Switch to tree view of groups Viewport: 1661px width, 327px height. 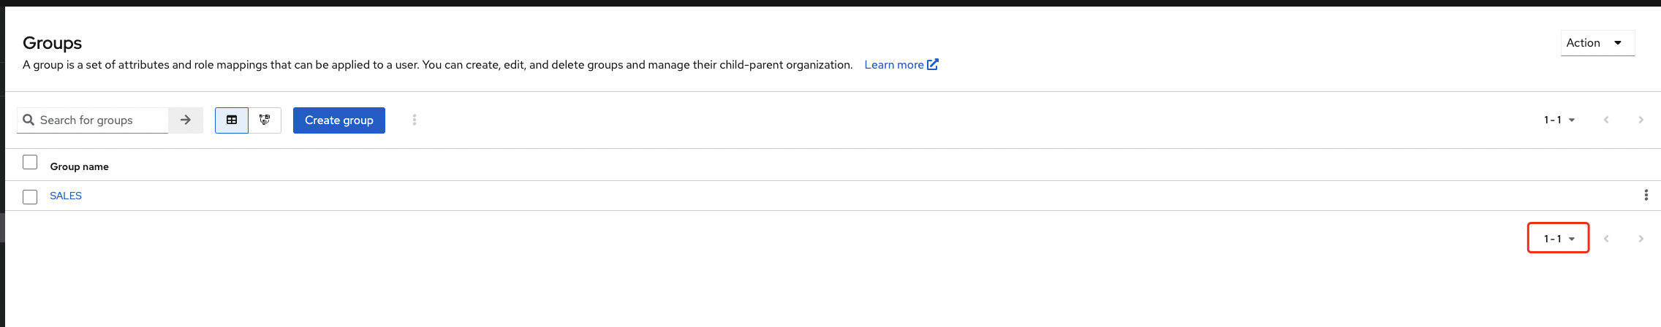click(x=265, y=120)
